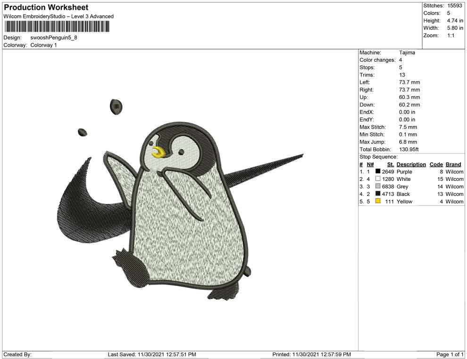Click the White color swatch in stop sequence
467x359 pixels.
click(378, 179)
